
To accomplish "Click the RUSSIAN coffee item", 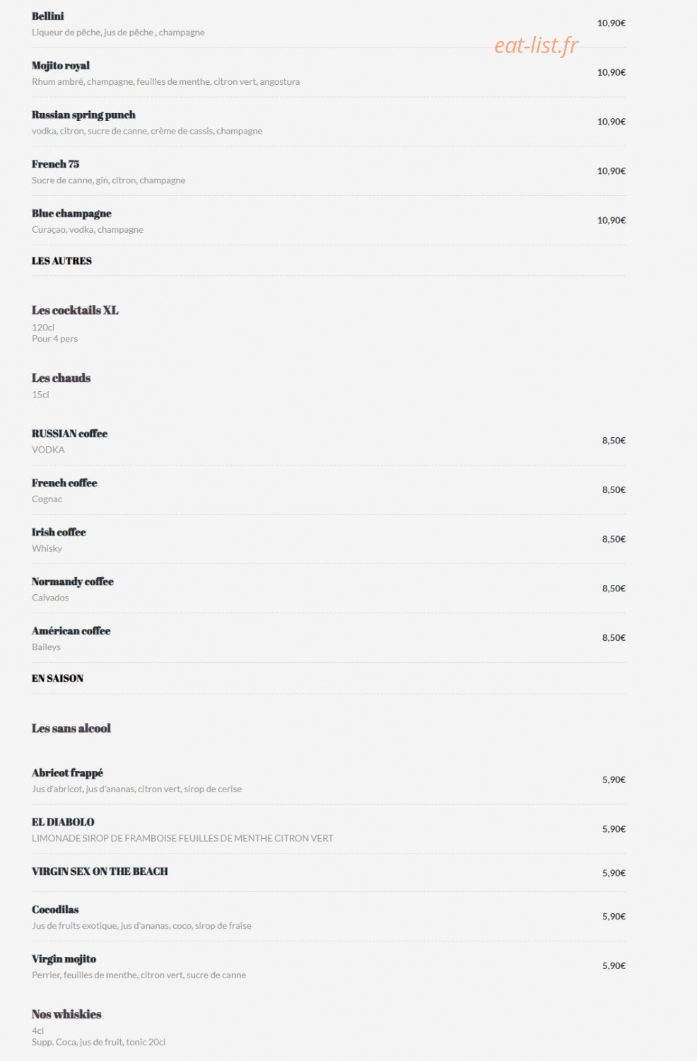I will (69, 434).
